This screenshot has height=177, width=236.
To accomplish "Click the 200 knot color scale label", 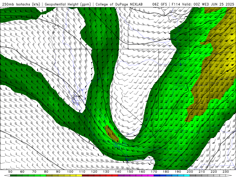I will (190, 172).
